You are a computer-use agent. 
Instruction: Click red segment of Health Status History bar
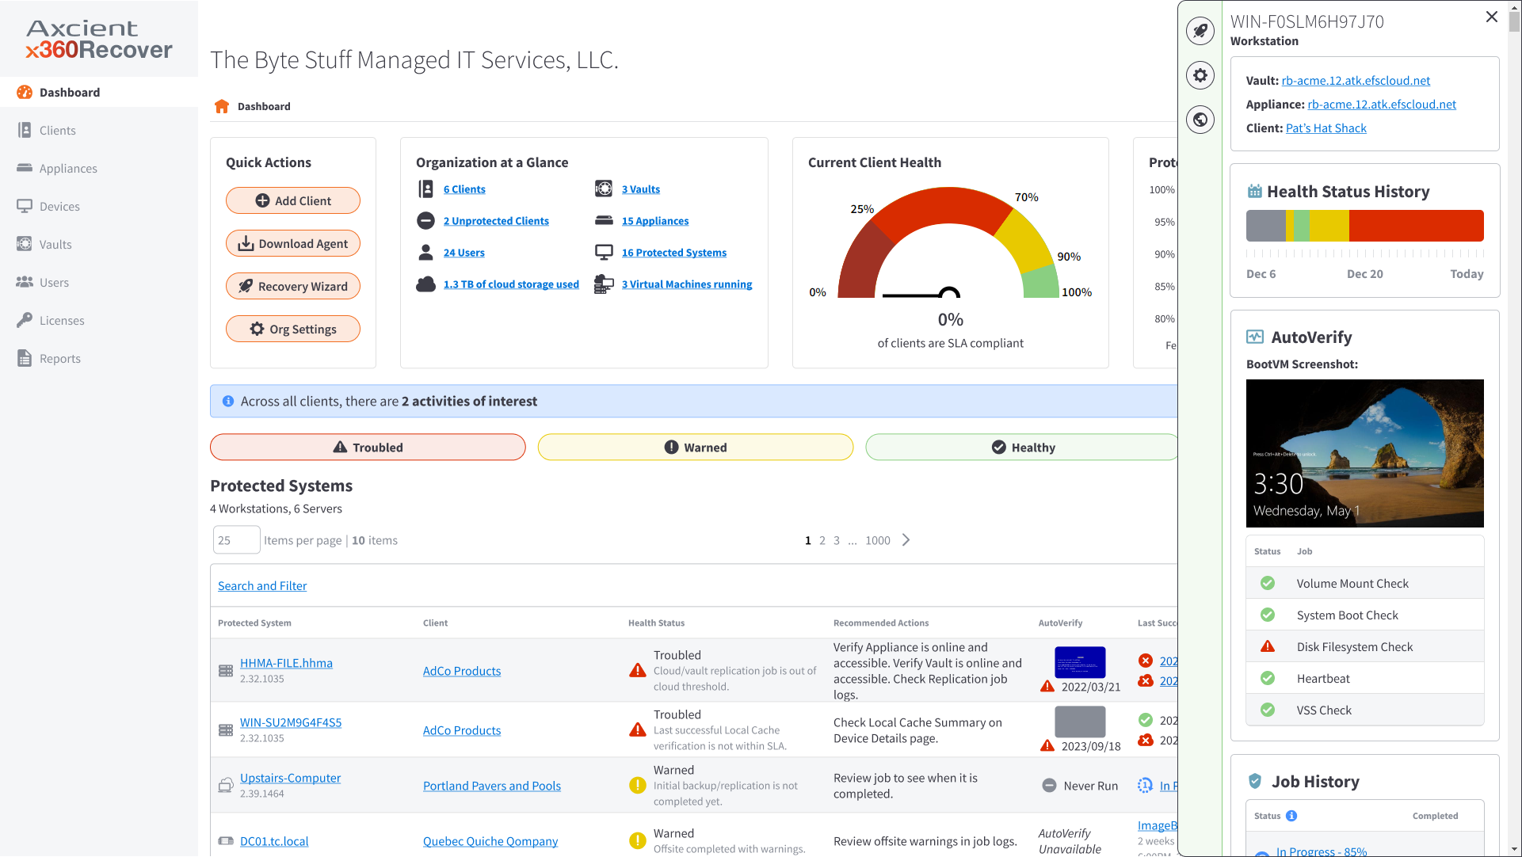(x=1416, y=226)
